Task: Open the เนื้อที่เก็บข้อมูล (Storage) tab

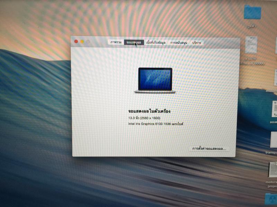Action: 155,43
